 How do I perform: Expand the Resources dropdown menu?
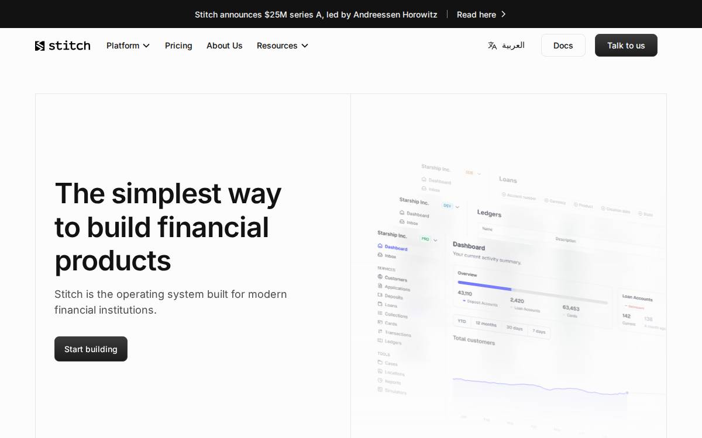tap(283, 46)
